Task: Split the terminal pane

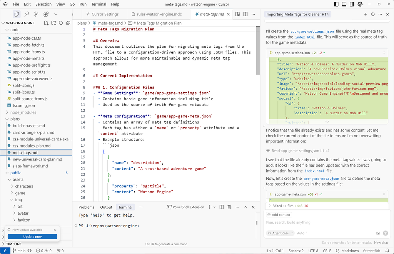Action: click(222, 207)
